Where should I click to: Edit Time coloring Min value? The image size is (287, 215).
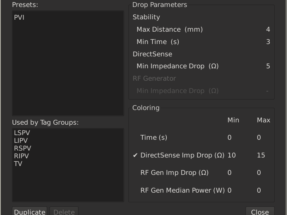pos(230,137)
